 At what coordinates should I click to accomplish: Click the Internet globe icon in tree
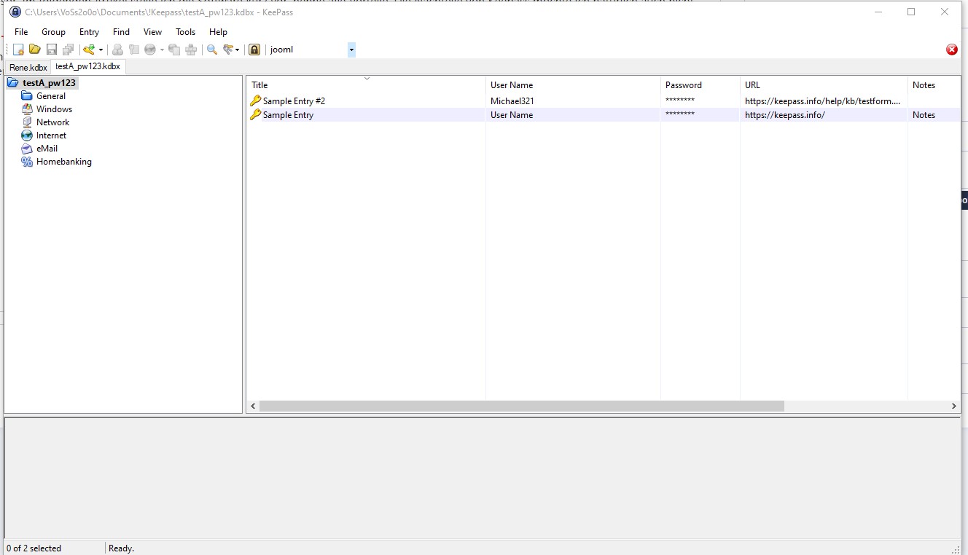(27, 135)
